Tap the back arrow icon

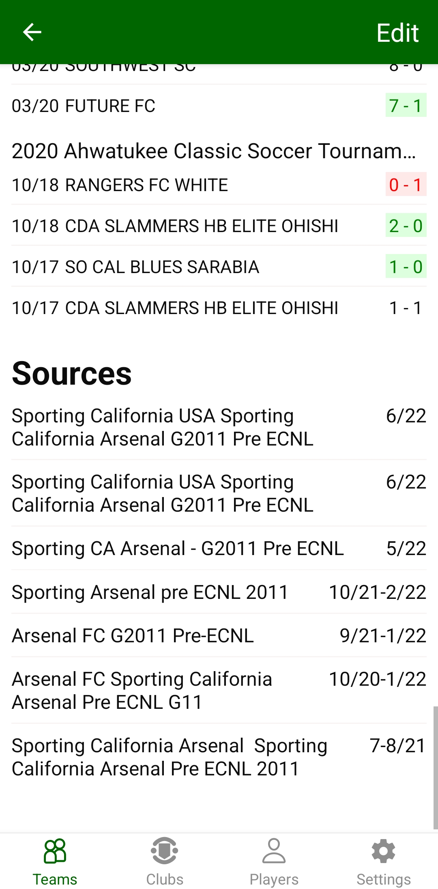(32, 32)
